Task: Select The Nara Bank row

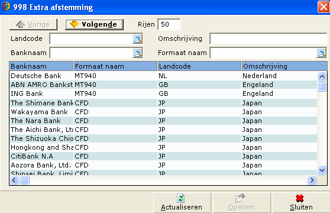Action: point(163,121)
